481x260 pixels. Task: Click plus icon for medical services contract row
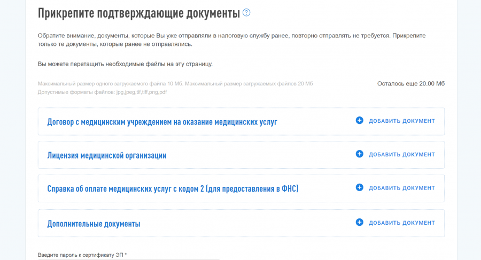(x=359, y=121)
